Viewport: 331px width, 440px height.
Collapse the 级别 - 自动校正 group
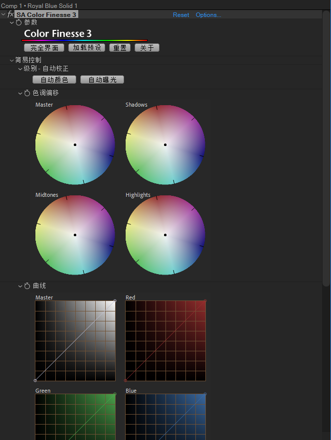pos(20,69)
